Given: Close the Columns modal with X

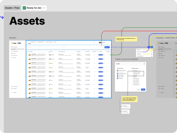Looking at the screenshot, I should 144,64.
